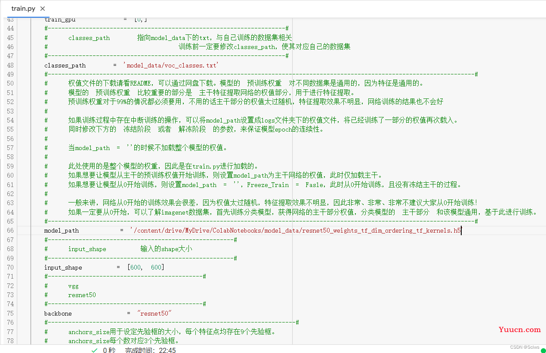Click the anchors_size comment on line 77
The height and width of the screenshot is (353, 546).
click(160, 332)
